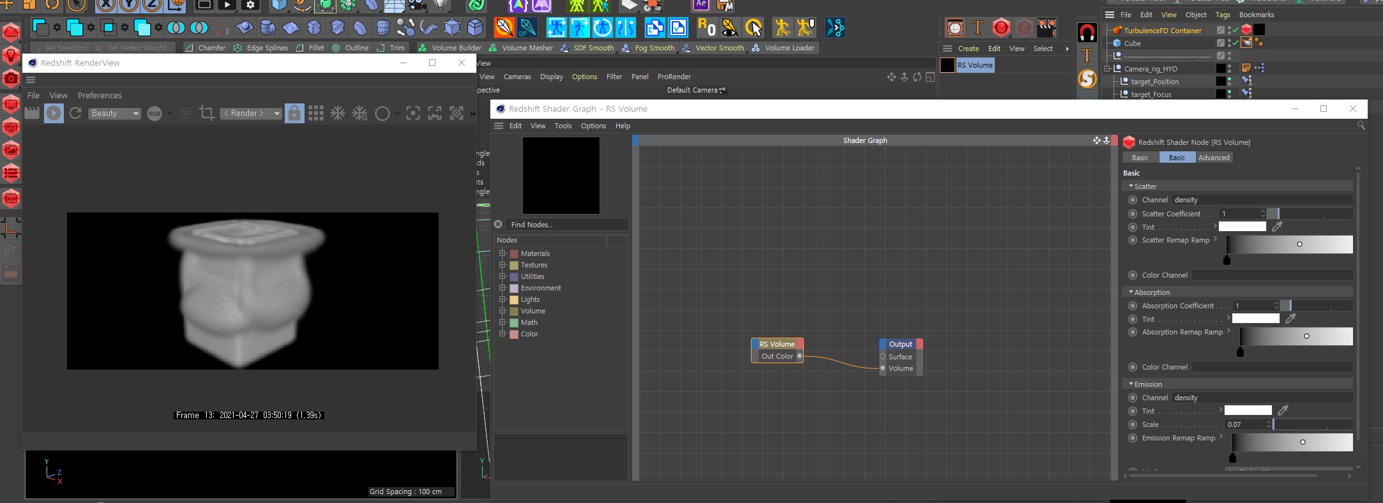Toggle the Emission Scale keyframe circle
This screenshot has width=1383, height=503.
(1133, 424)
